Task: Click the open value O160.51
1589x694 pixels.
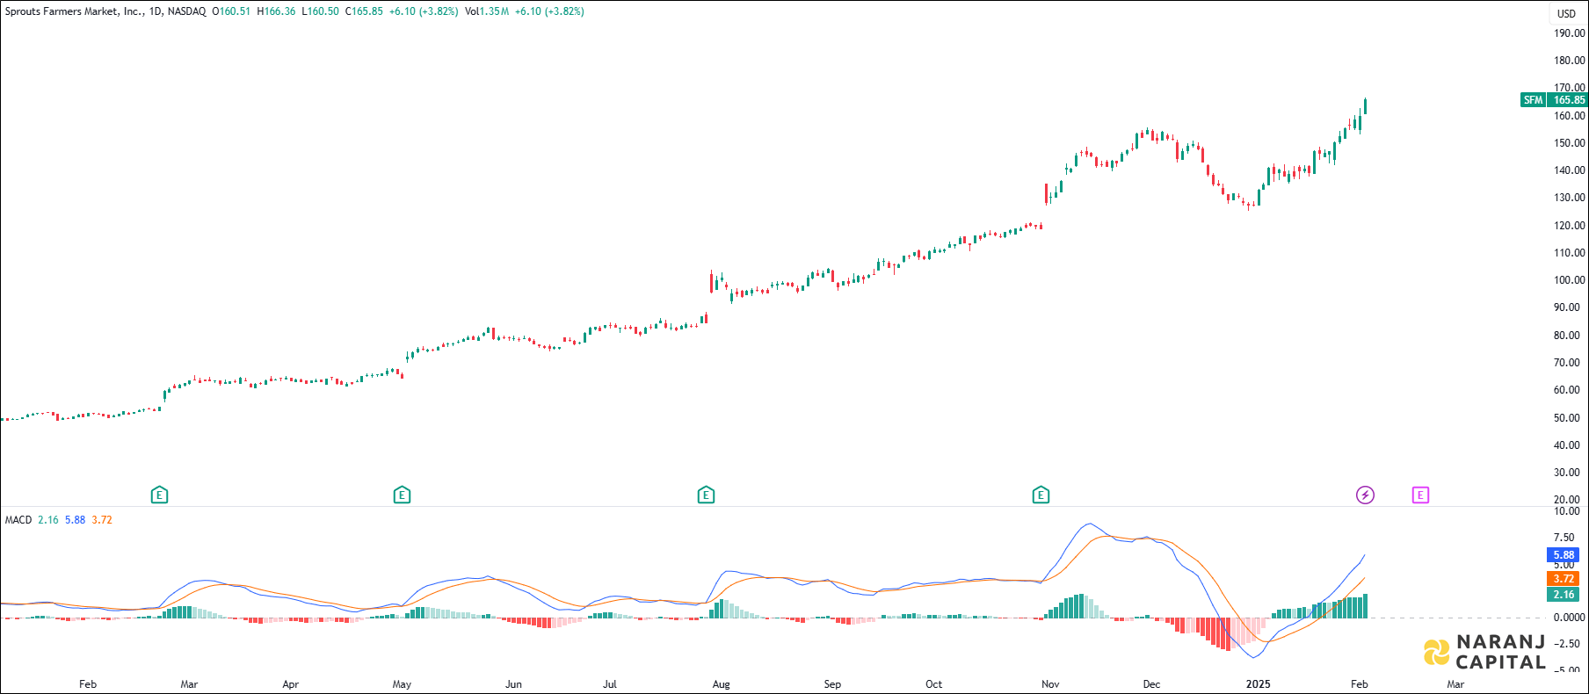Action: point(231,11)
